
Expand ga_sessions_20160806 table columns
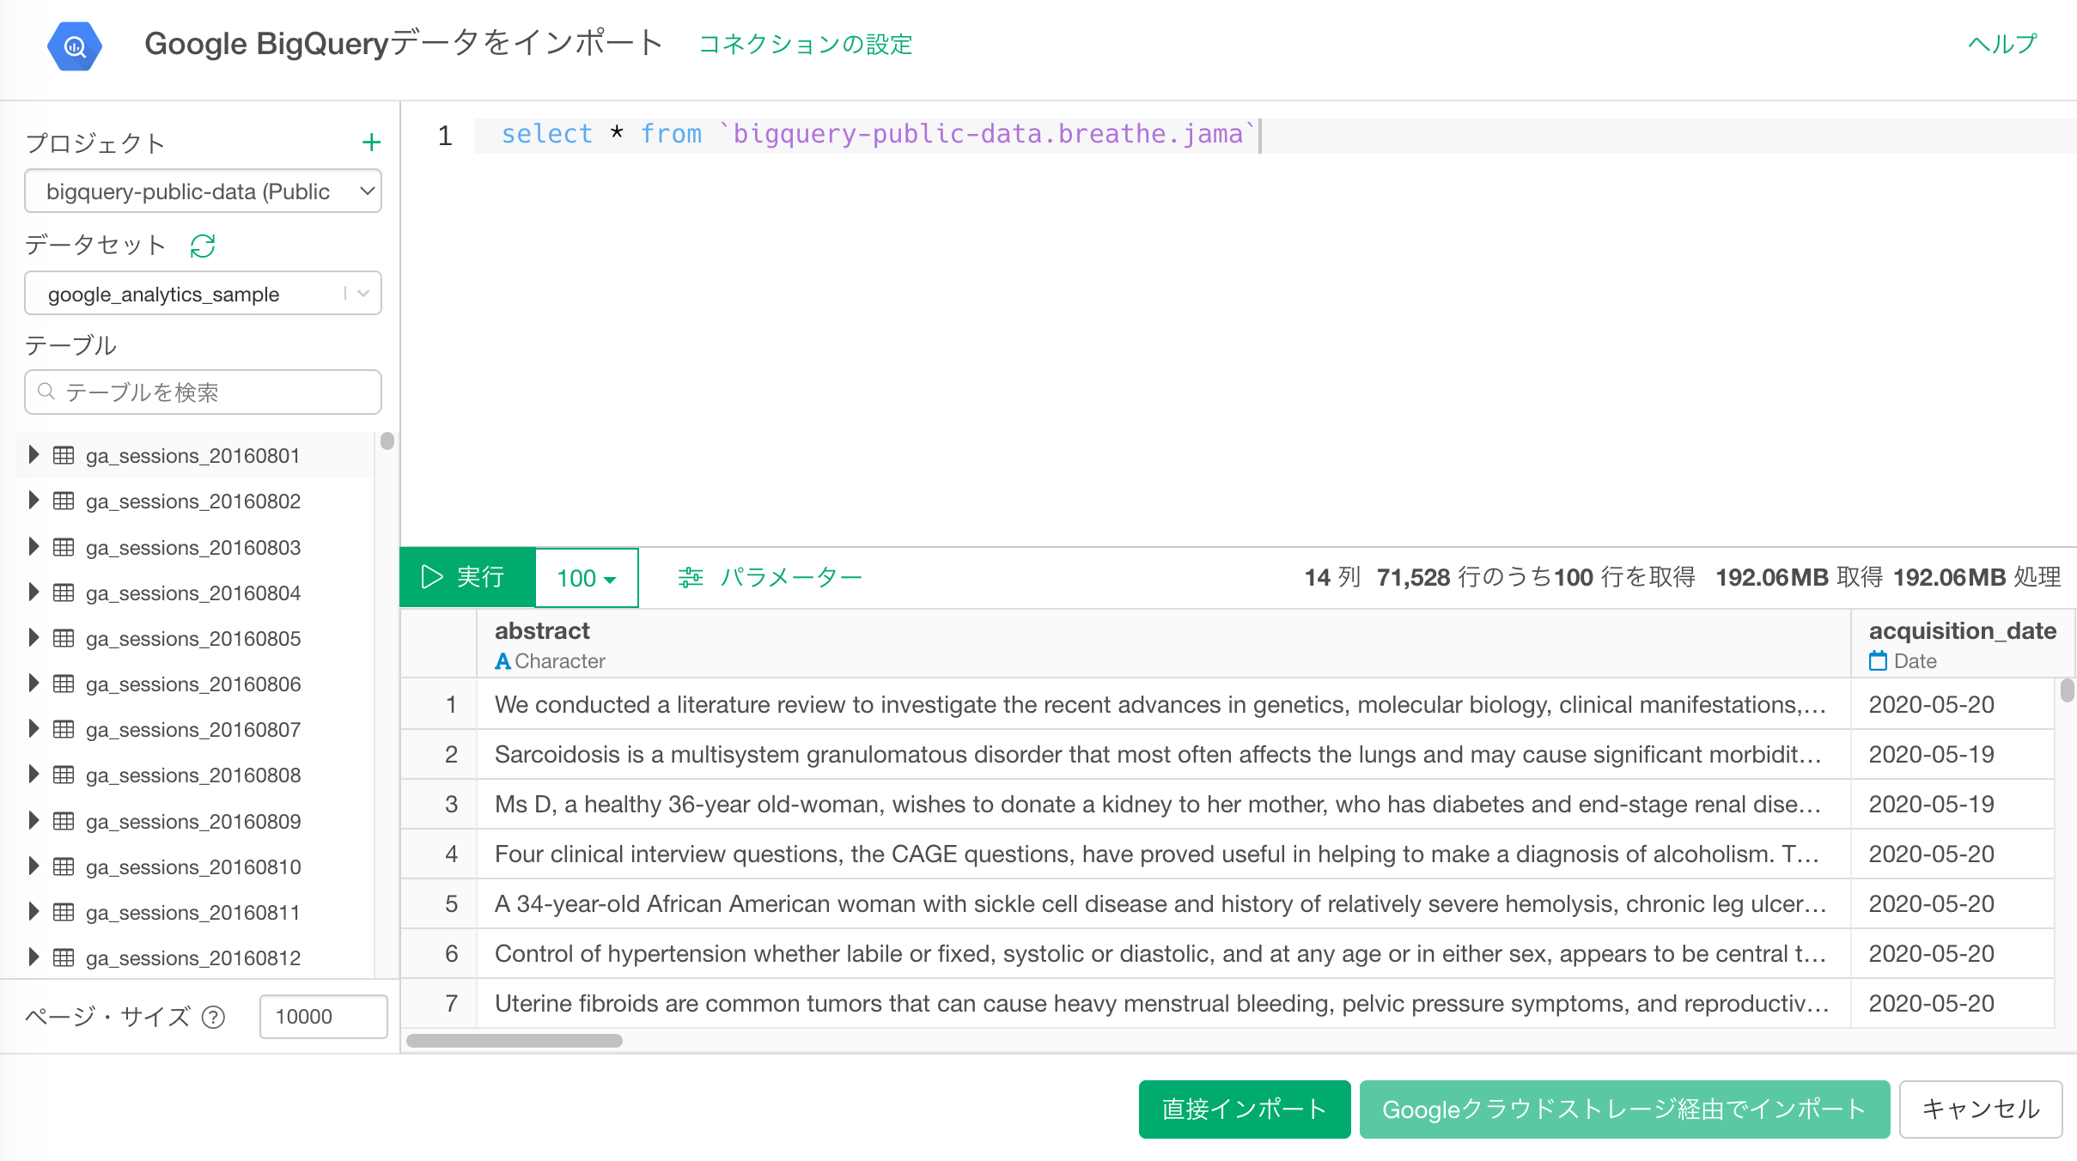(33, 683)
